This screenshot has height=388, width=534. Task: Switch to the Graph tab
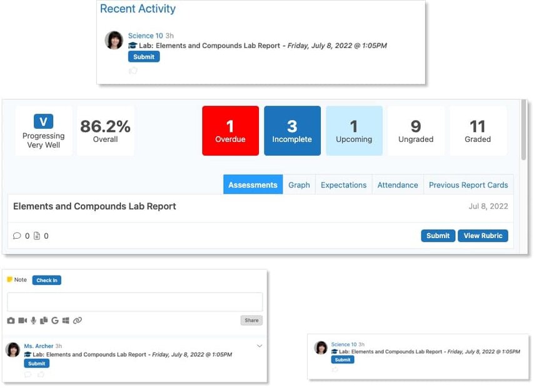tap(299, 185)
